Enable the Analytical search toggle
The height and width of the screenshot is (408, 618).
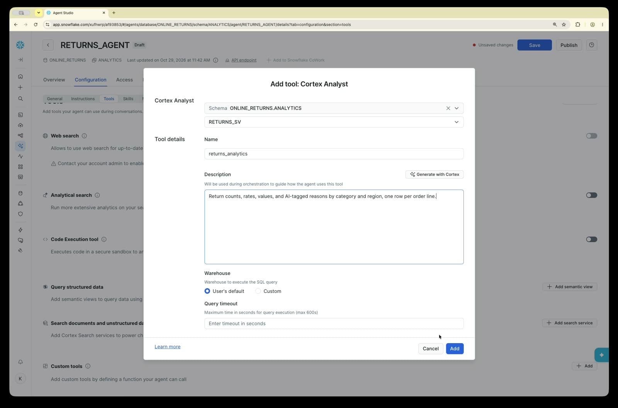coord(591,195)
